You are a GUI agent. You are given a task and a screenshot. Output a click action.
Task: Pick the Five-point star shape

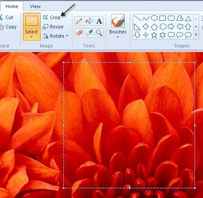pos(154,35)
